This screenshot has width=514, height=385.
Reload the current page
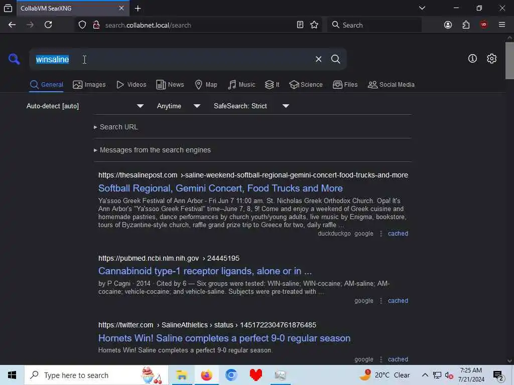[48, 25]
